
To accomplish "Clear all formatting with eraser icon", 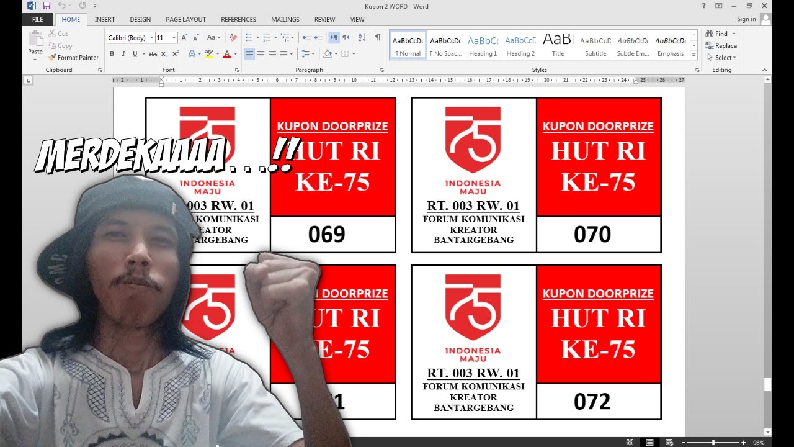I will point(233,38).
